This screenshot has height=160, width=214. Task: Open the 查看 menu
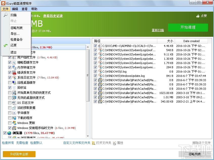[x=25, y=9]
